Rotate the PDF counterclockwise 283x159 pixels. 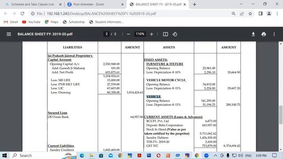pyautogui.click(x=175, y=34)
